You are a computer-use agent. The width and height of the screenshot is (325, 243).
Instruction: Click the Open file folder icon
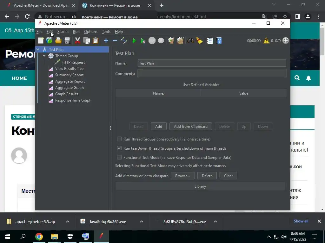tap(58, 40)
